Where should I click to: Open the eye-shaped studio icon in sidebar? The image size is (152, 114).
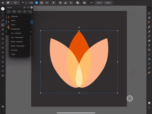(x=3, y=29)
